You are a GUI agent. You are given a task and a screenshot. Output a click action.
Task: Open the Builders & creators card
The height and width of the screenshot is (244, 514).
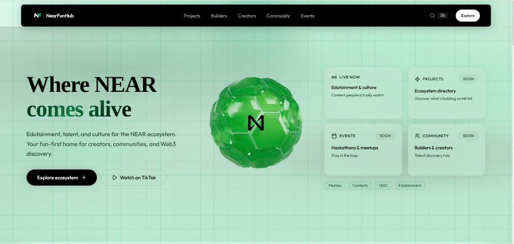tap(446, 150)
